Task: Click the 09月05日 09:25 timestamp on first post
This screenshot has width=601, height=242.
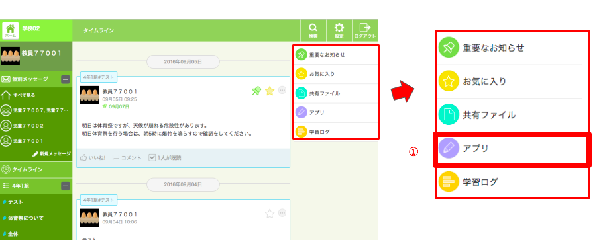Action: click(119, 99)
